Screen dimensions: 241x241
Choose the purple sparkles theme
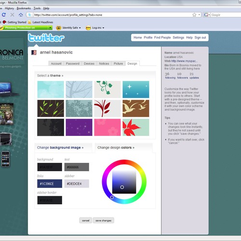tap(79, 127)
